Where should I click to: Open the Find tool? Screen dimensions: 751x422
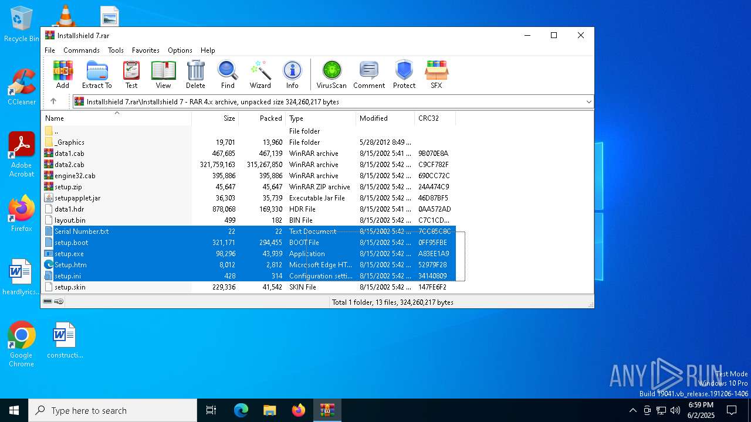coord(228,74)
